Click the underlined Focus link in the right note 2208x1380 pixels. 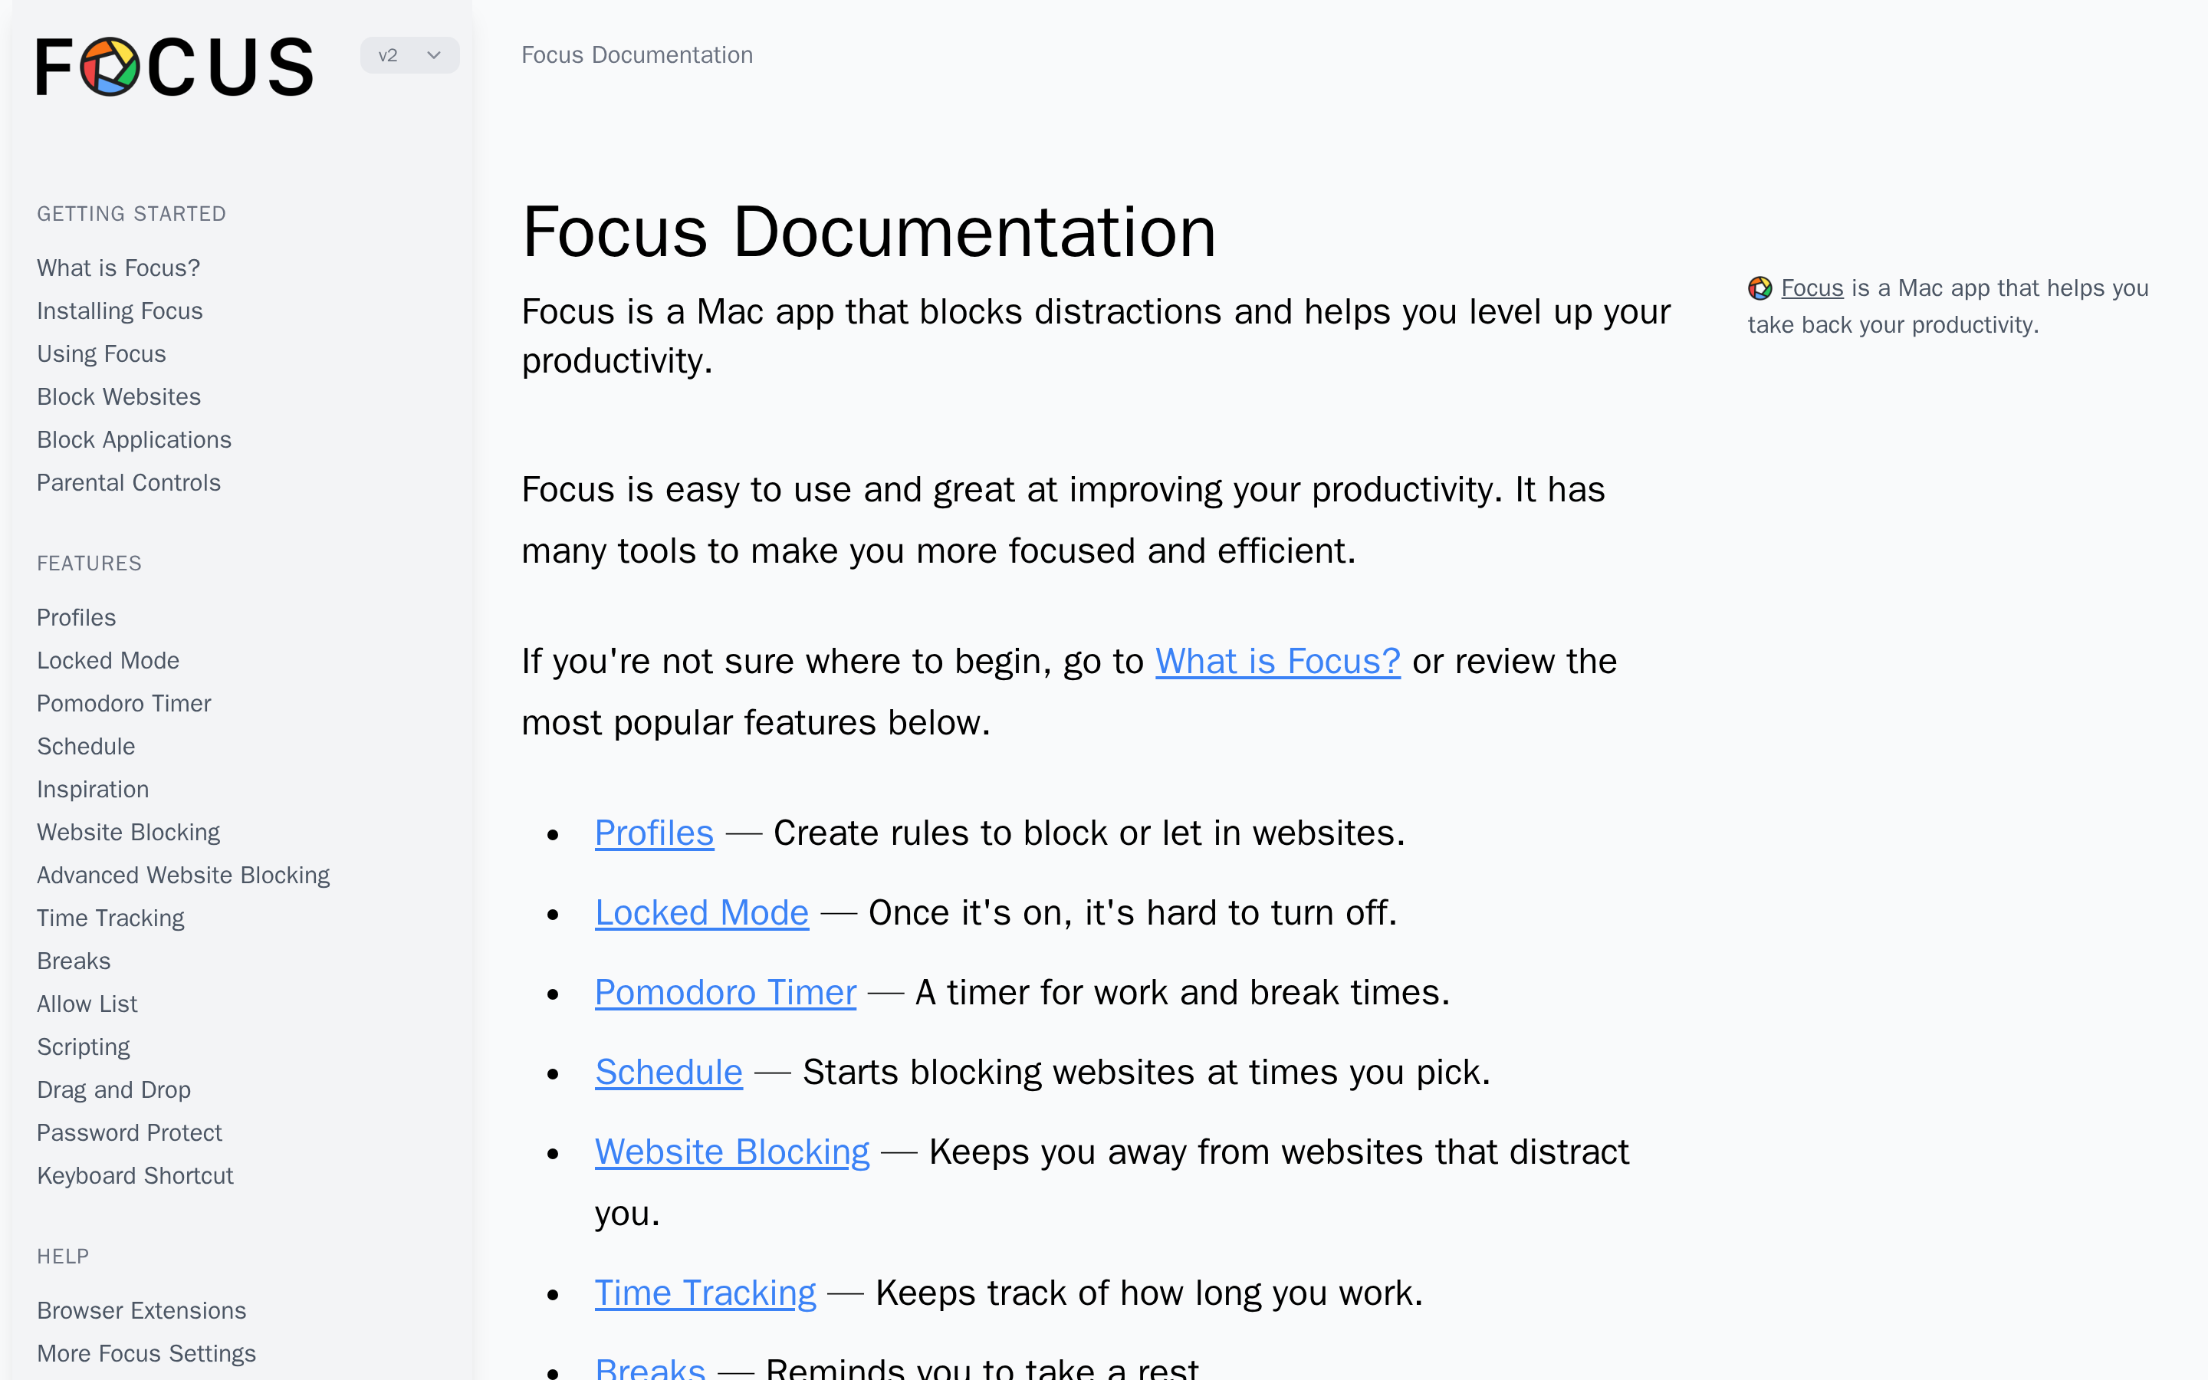tap(1812, 287)
